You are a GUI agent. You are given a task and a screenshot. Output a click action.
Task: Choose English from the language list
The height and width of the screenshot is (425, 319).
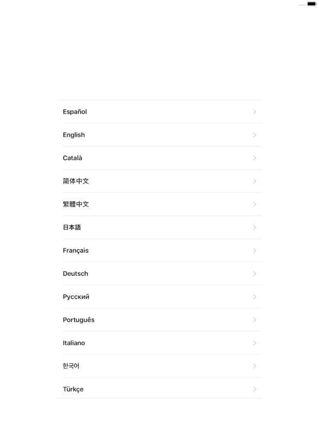159,135
